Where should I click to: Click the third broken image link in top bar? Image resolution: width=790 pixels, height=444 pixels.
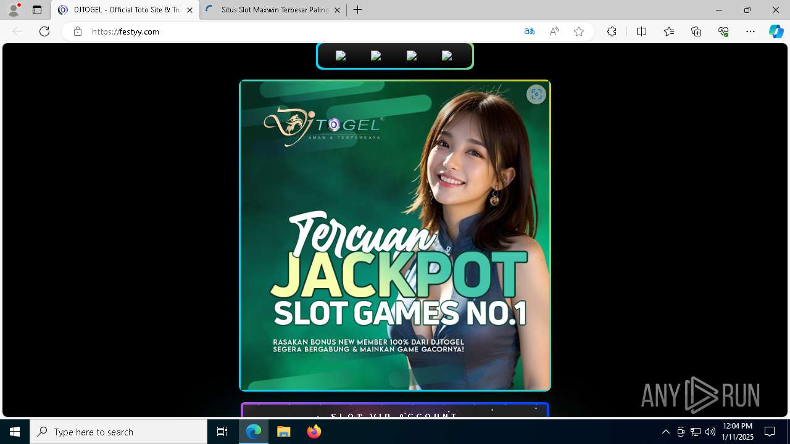click(x=412, y=56)
